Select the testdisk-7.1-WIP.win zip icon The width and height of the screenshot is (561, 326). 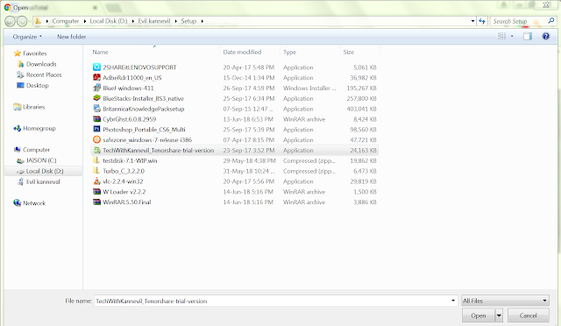point(96,160)
